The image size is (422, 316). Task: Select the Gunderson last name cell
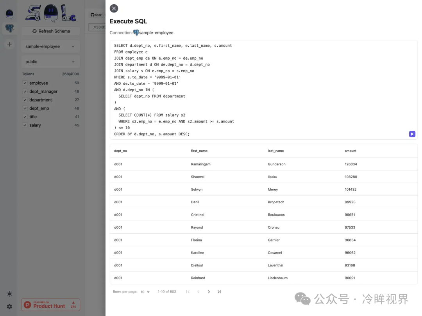point(277,164)
